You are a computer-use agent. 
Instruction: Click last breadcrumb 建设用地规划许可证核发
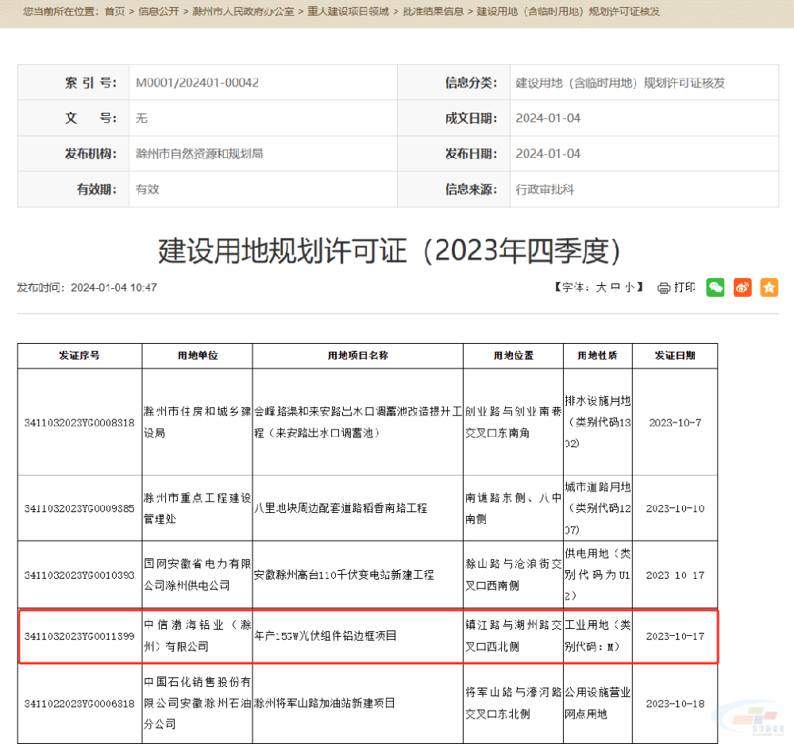pos(568,12)
